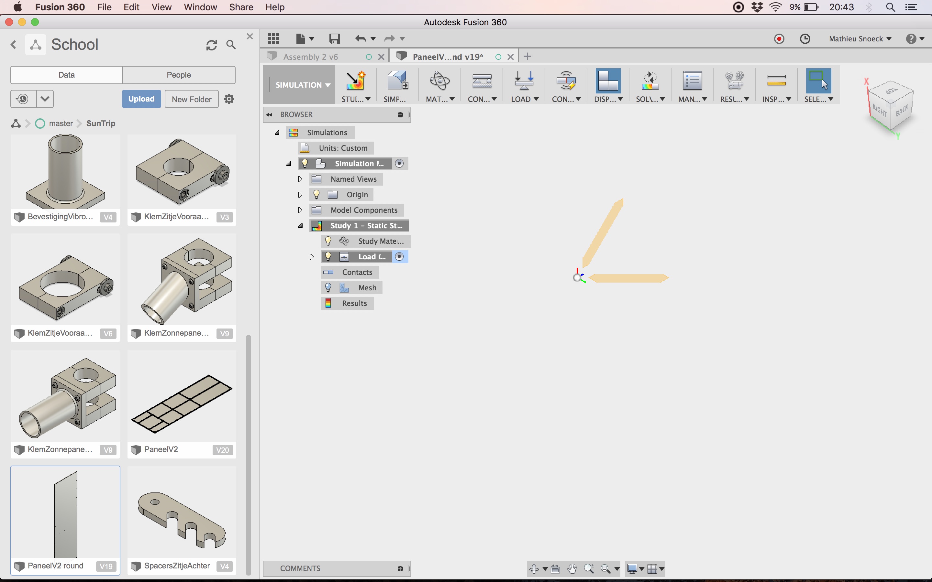Toggle visibility bulb of Simulation model
Screen dimensions: 932x582
coord(305,163)
